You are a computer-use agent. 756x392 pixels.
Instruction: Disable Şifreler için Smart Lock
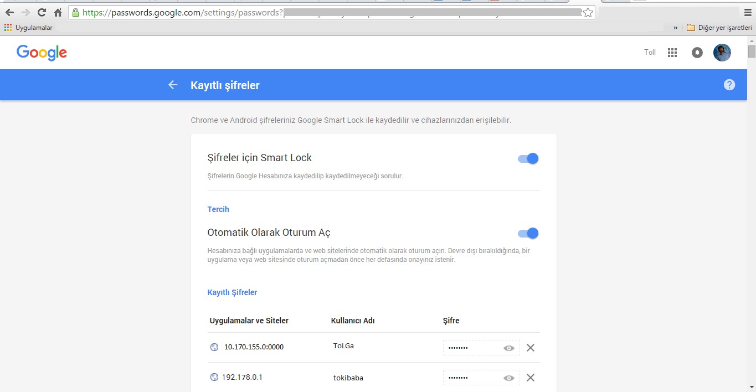527,158
